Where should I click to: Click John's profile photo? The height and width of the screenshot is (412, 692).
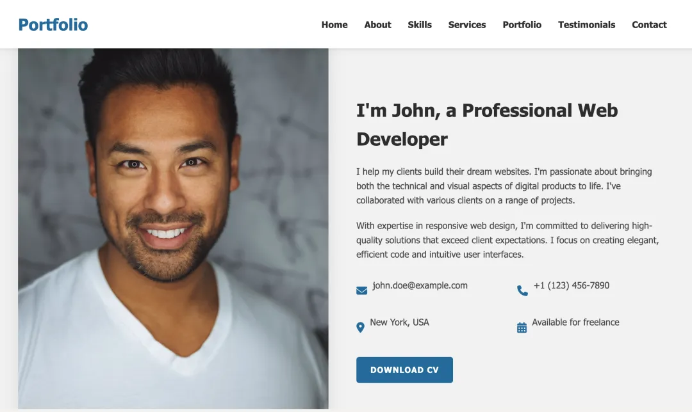(173, 228)
